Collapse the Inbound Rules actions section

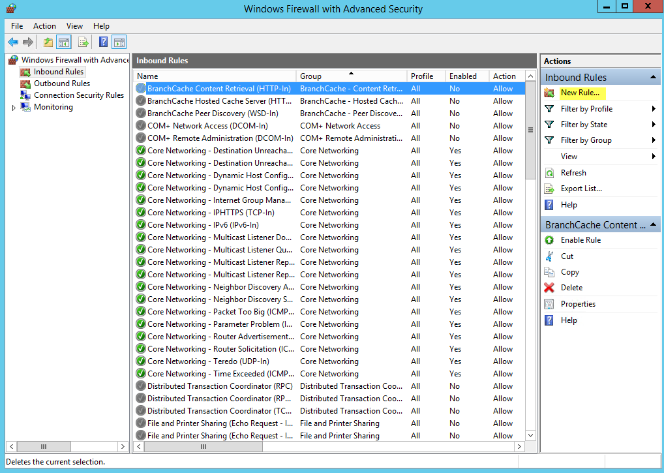653,77
